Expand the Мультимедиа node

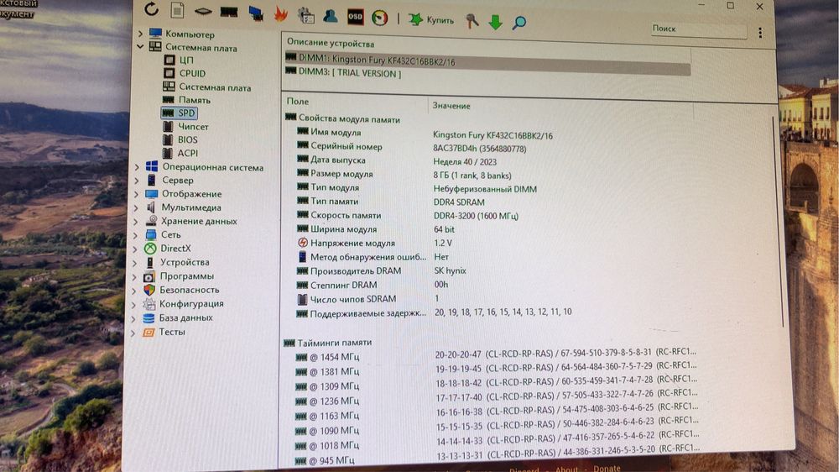click(x=136, y=207)
